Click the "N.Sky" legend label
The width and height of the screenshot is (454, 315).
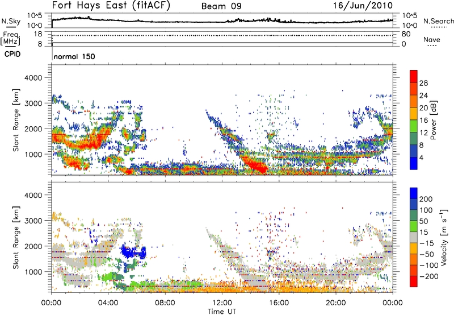[11, 21]
